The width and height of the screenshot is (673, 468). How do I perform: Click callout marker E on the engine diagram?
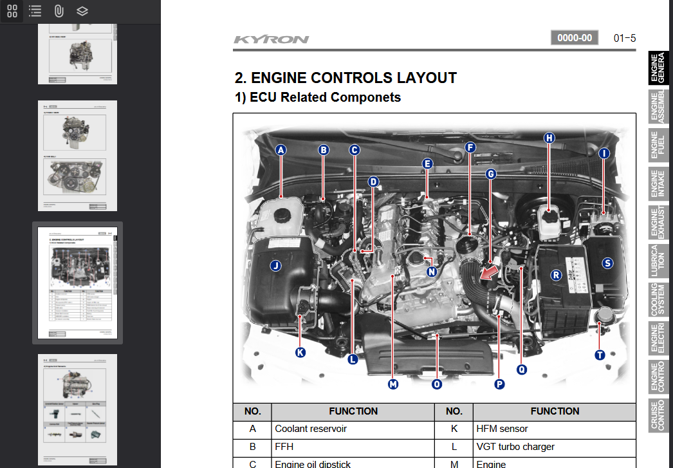click(x=427, y=164)
